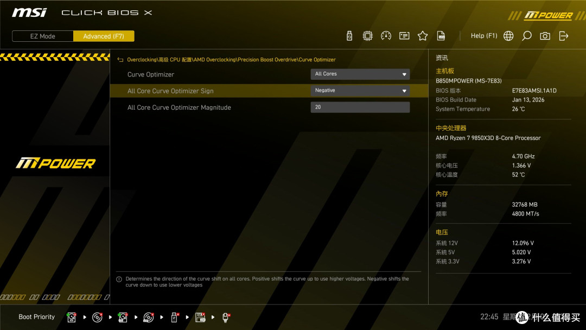Select USB floppy boot device

[200, 318]
